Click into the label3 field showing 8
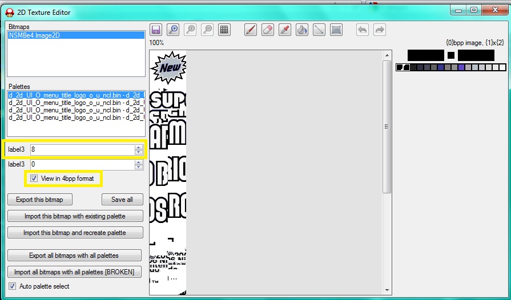This screenshot has height=300, width=511. click(83, 149)
